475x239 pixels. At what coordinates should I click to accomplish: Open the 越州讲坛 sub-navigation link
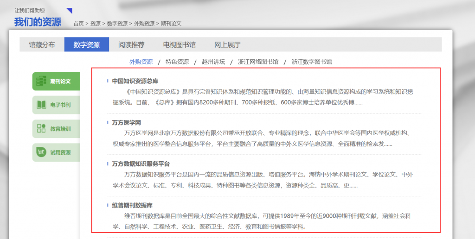click(x=213, y=62)
